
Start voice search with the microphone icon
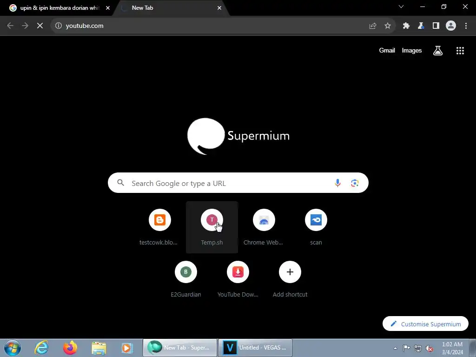tap(337, 183)
